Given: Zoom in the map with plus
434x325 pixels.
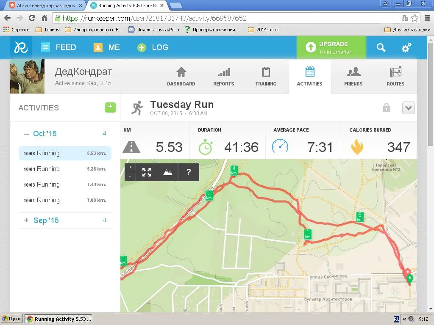Looking at the screenshot, I should tap(130, 167).
